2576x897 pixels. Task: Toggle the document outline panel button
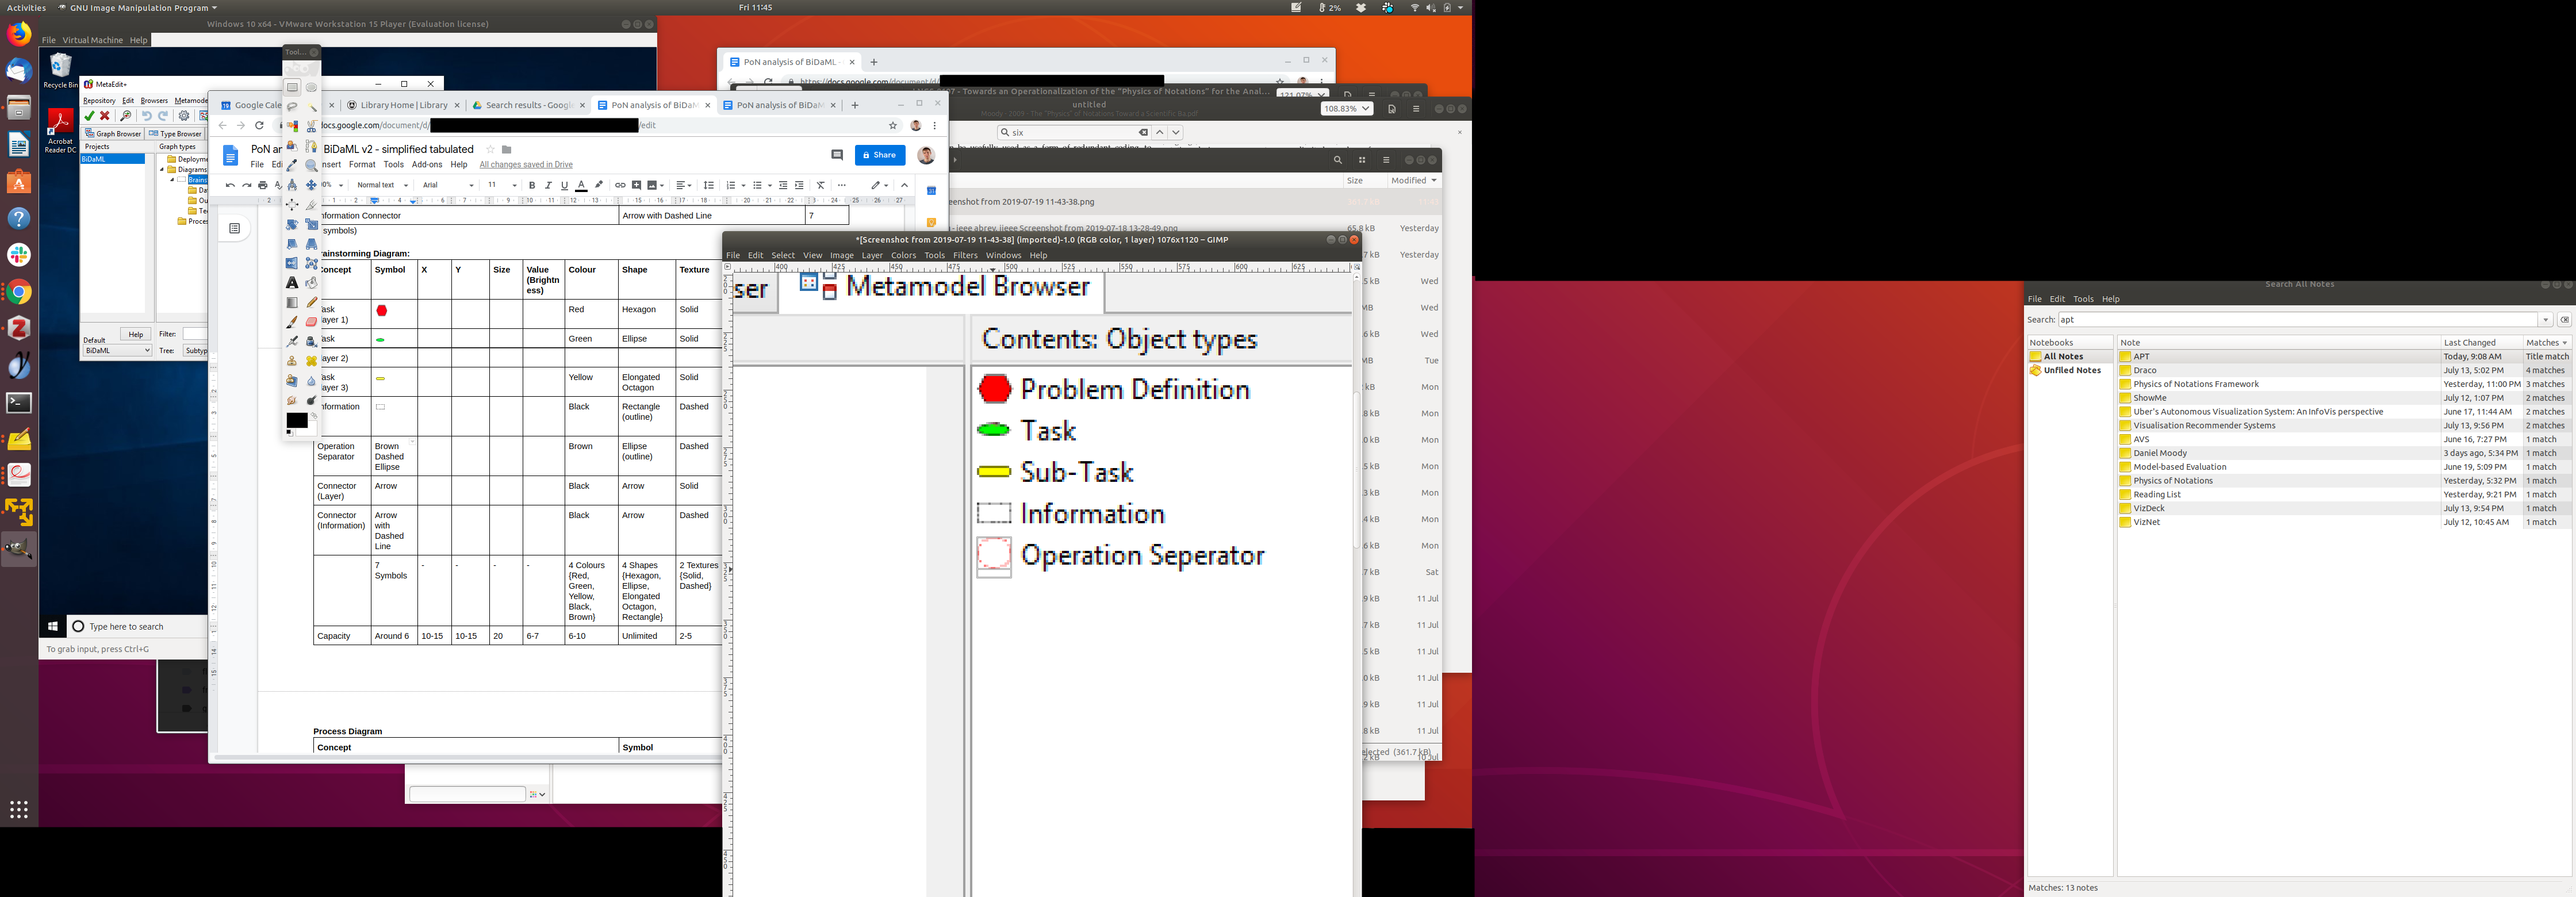tap(234, 228)
